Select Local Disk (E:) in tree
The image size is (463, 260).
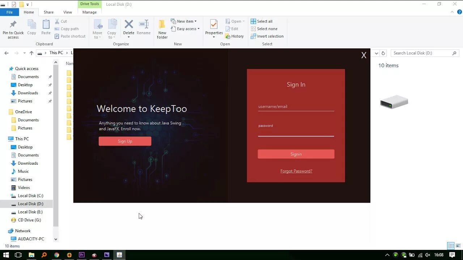(30, 212)
